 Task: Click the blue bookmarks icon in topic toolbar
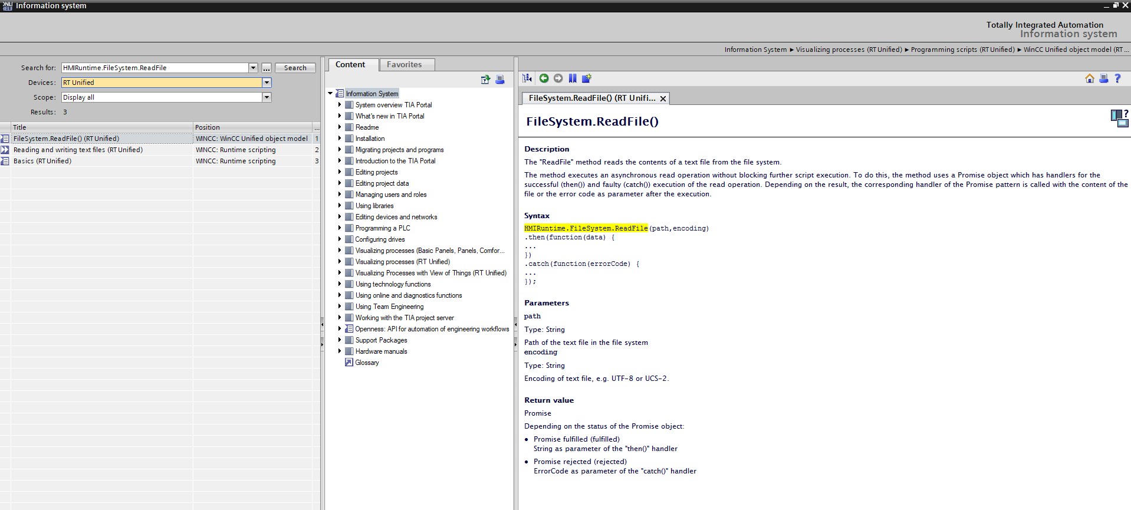572,78
